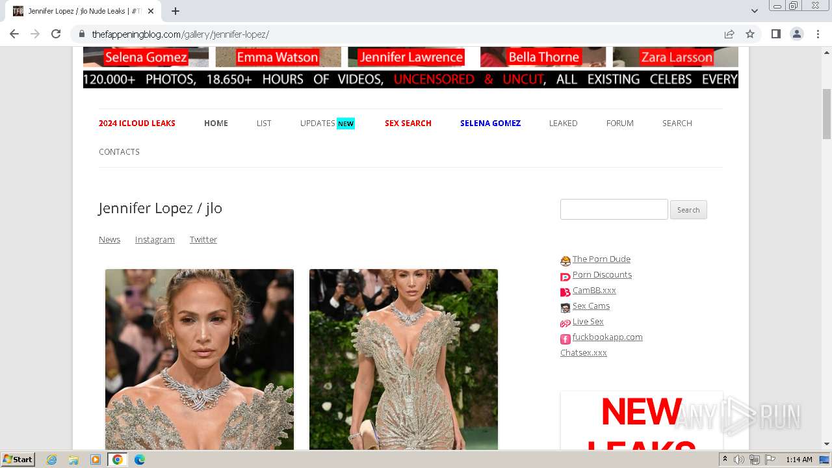Open the Chrome three-dot menu

point(818,34)
